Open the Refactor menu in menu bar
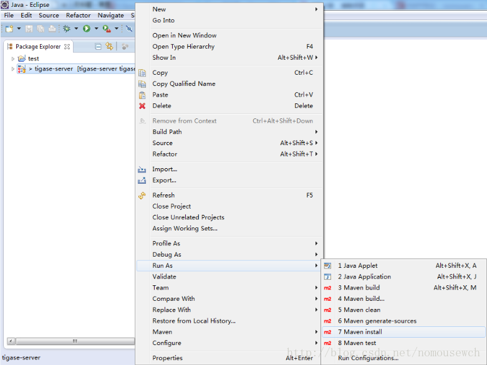The width and height of the screenshot is (487, 365). coord(79,15)
